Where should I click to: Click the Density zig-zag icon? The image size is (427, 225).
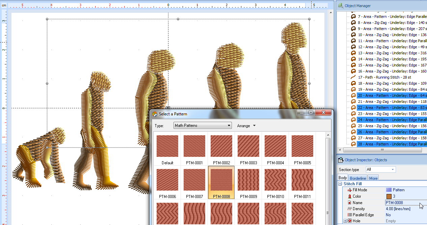pos(349,209)
